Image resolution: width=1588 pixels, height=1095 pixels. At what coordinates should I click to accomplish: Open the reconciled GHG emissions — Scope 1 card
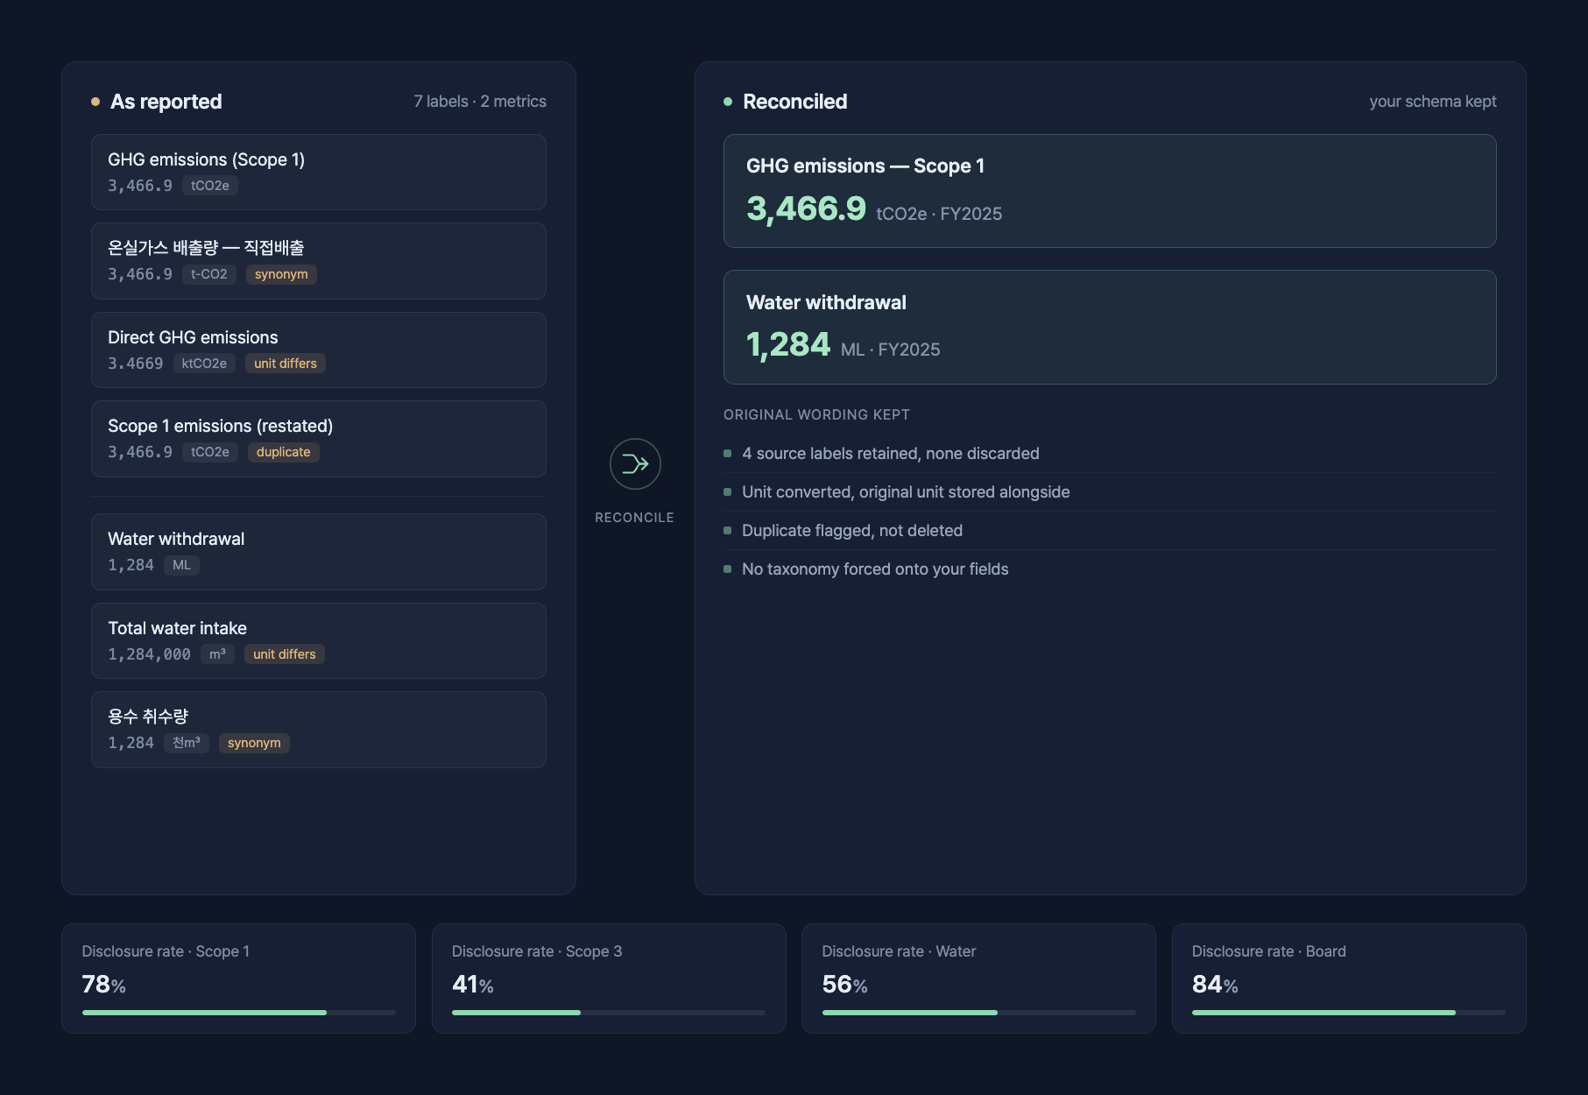pos(1110,191)
